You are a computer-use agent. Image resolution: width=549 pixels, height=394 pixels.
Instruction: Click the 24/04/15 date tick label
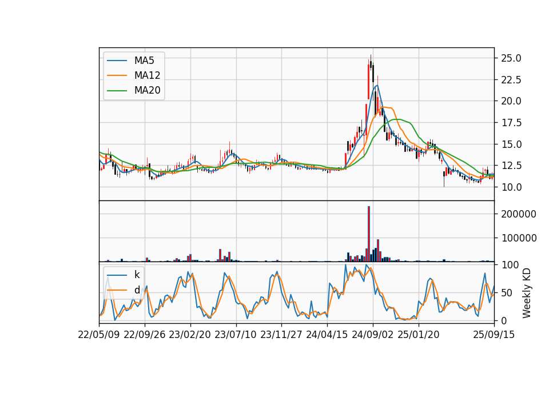click(327, 335)
